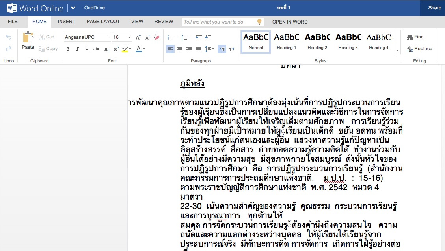This screenshot has width=445, height=251.
Task: Click the Paste clipboard icon
Action: (28, 38)
